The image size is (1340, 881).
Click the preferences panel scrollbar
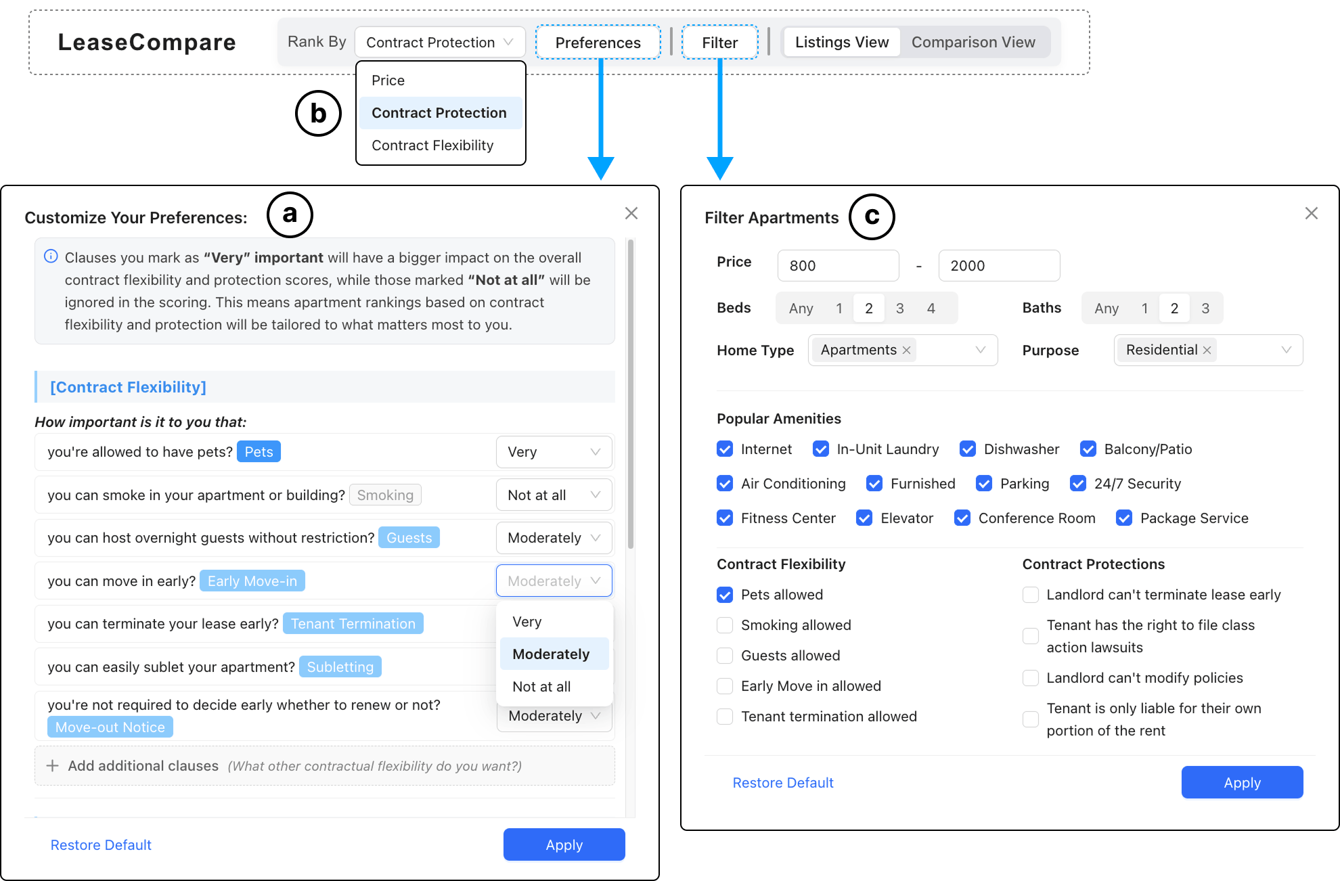631,392
